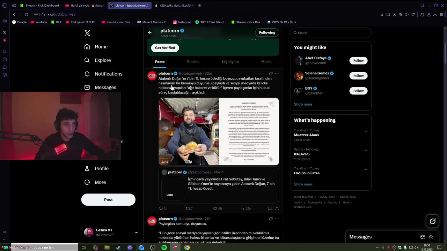The height and width of the screenshot is (251, 447).
Task: View analytics showing 25K views
Action: [x=246, y=208]
